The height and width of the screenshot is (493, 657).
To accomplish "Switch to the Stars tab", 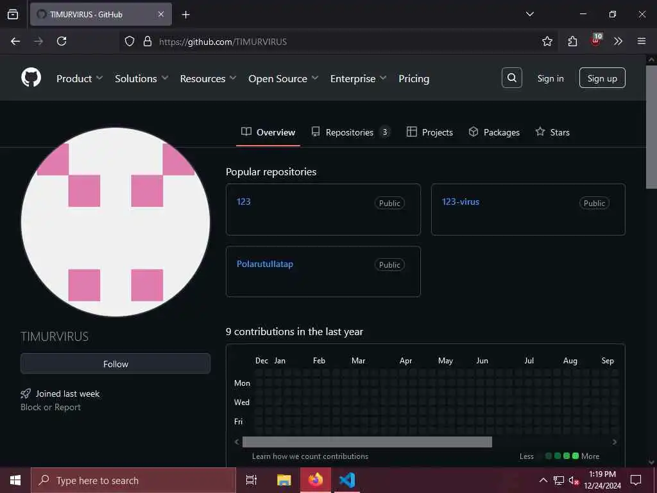I will 552,132.
